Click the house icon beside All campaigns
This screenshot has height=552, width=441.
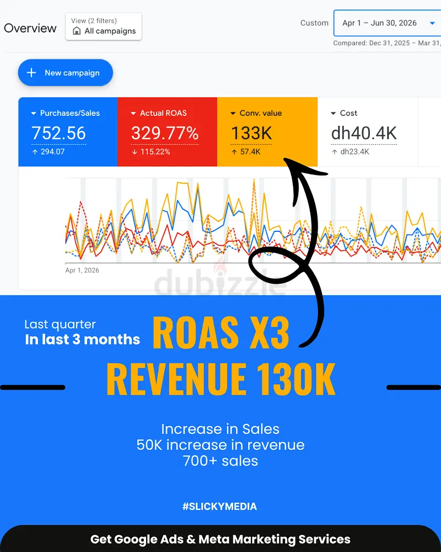click(x=77, y=31)
